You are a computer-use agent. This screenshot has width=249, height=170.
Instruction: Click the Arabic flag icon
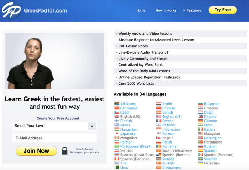coord(159,104)
